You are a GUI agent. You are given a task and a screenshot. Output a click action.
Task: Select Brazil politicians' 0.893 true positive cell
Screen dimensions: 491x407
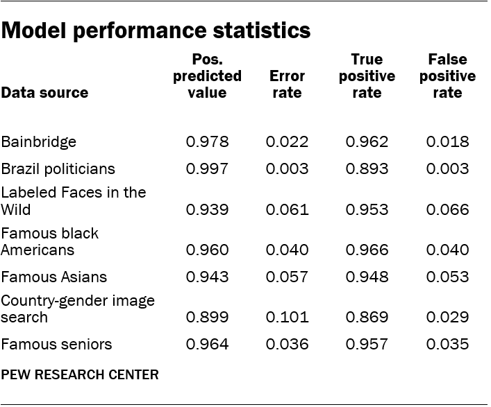[367, 168]
